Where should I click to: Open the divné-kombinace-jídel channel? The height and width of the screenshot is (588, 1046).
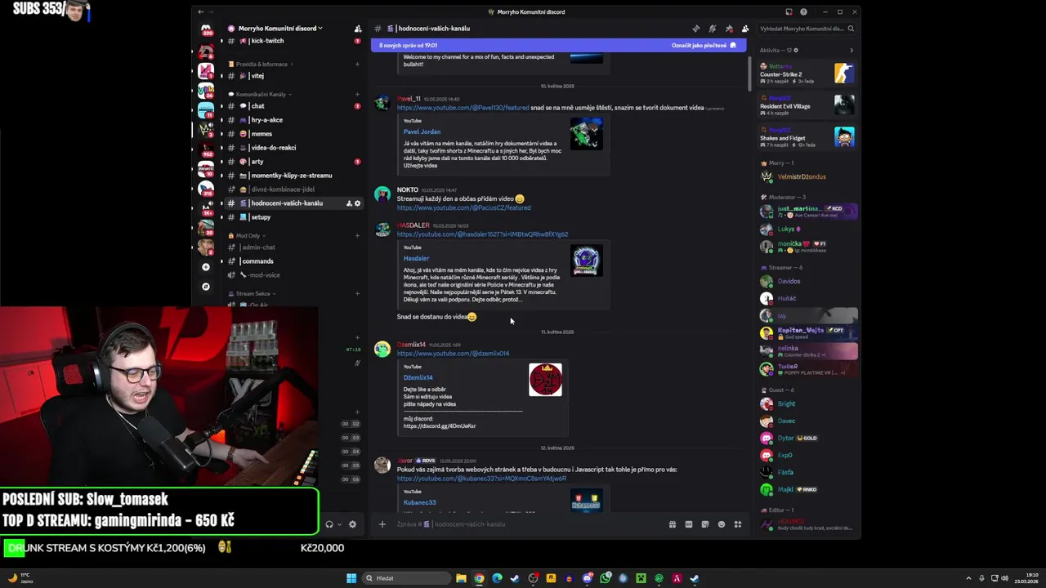click(x=291, y=189)
